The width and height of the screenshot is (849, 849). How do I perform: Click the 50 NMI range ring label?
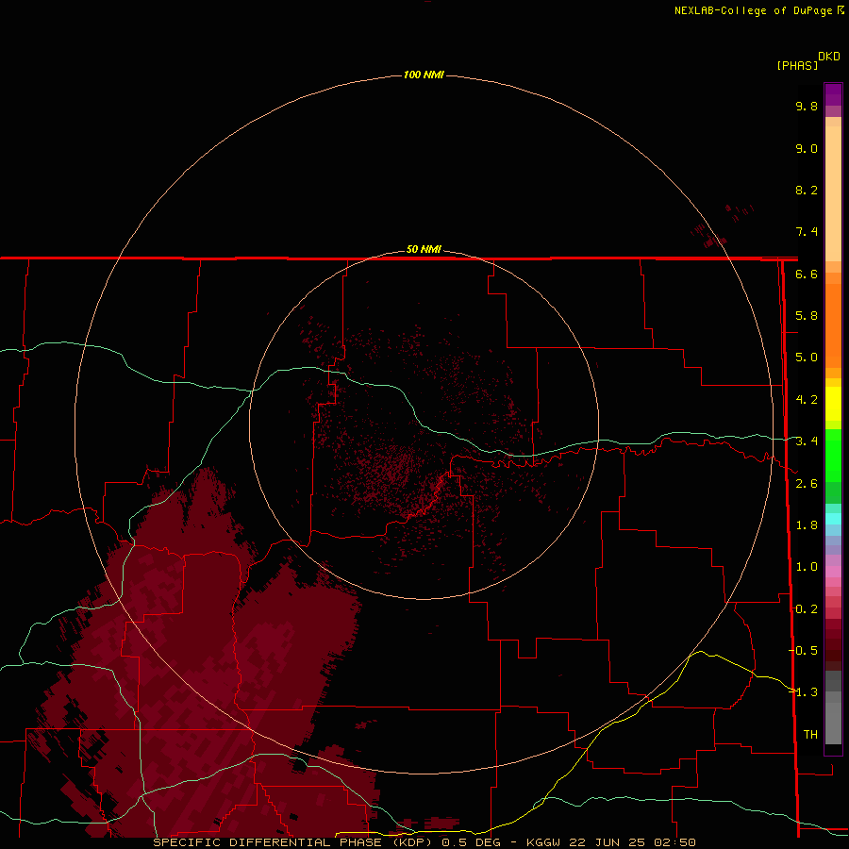coord(424,249)
